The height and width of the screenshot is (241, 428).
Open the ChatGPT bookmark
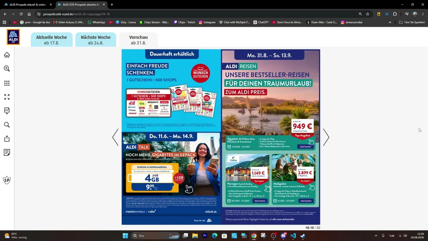tap(261, 22)
